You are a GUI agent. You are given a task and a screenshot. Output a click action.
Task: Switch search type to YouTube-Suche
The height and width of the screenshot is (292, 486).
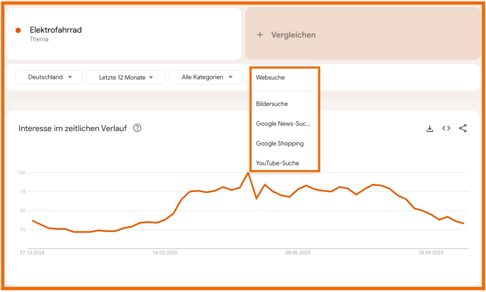click(x=277, y=163)
